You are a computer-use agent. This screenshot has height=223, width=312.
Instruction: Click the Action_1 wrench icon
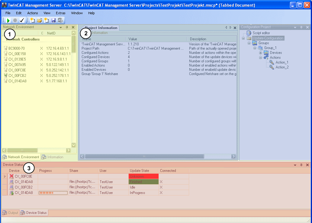click(x=272, y=62)
